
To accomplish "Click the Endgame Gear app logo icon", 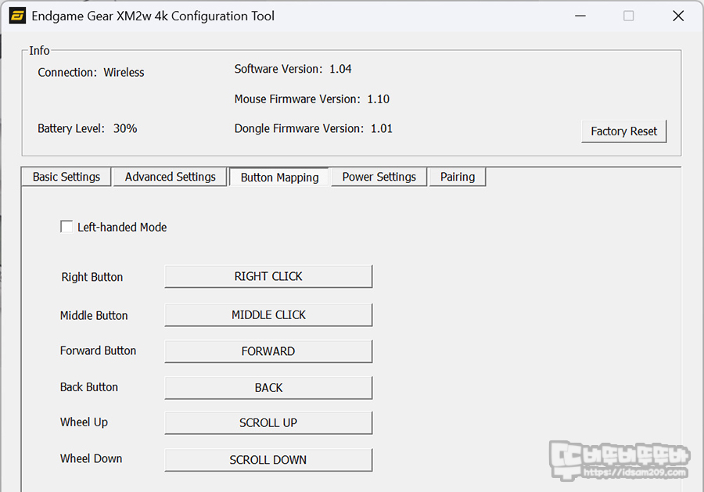I will tap(17, 16).
